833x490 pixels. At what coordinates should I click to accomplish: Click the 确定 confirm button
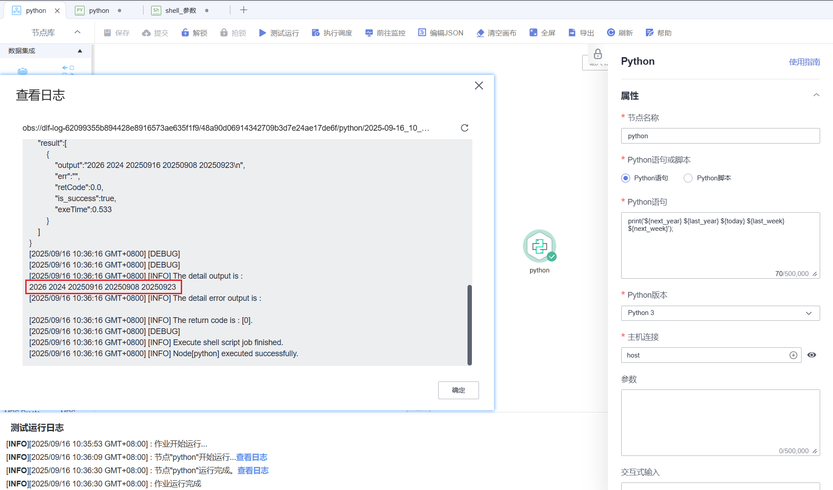pos(459,390)
